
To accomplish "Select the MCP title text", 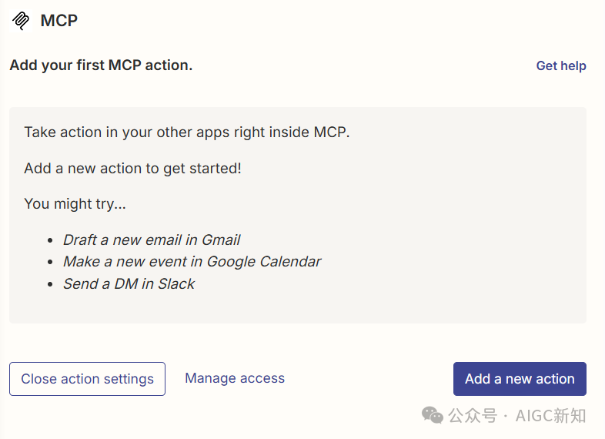I will [x=58, y=21].
